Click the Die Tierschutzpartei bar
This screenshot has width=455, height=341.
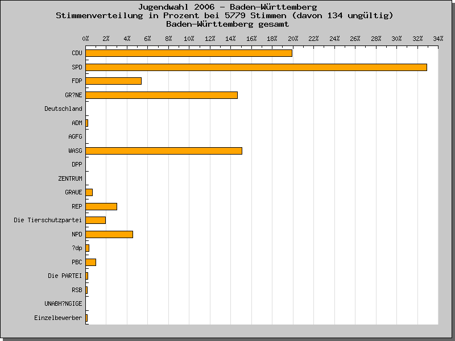pos(96,220)
